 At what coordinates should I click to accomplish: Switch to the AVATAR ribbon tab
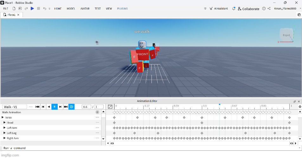pos(85,9)
